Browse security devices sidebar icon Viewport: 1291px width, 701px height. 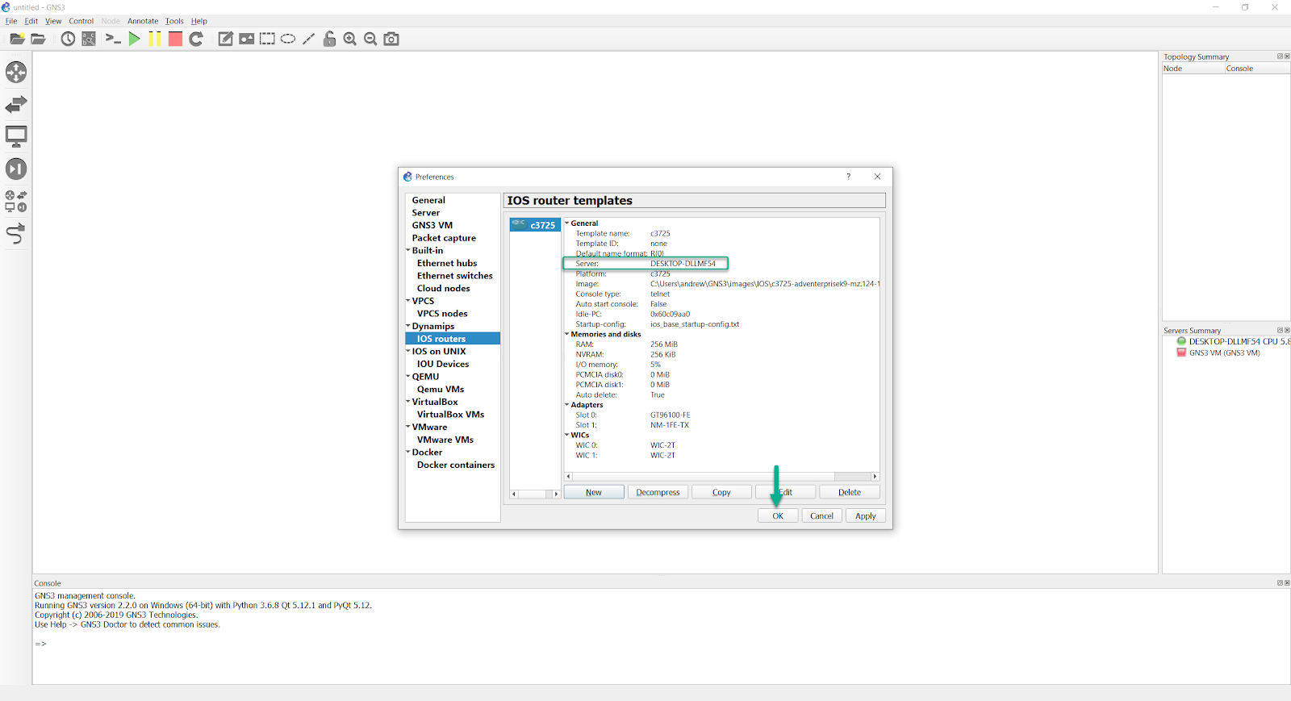point(16,169)
